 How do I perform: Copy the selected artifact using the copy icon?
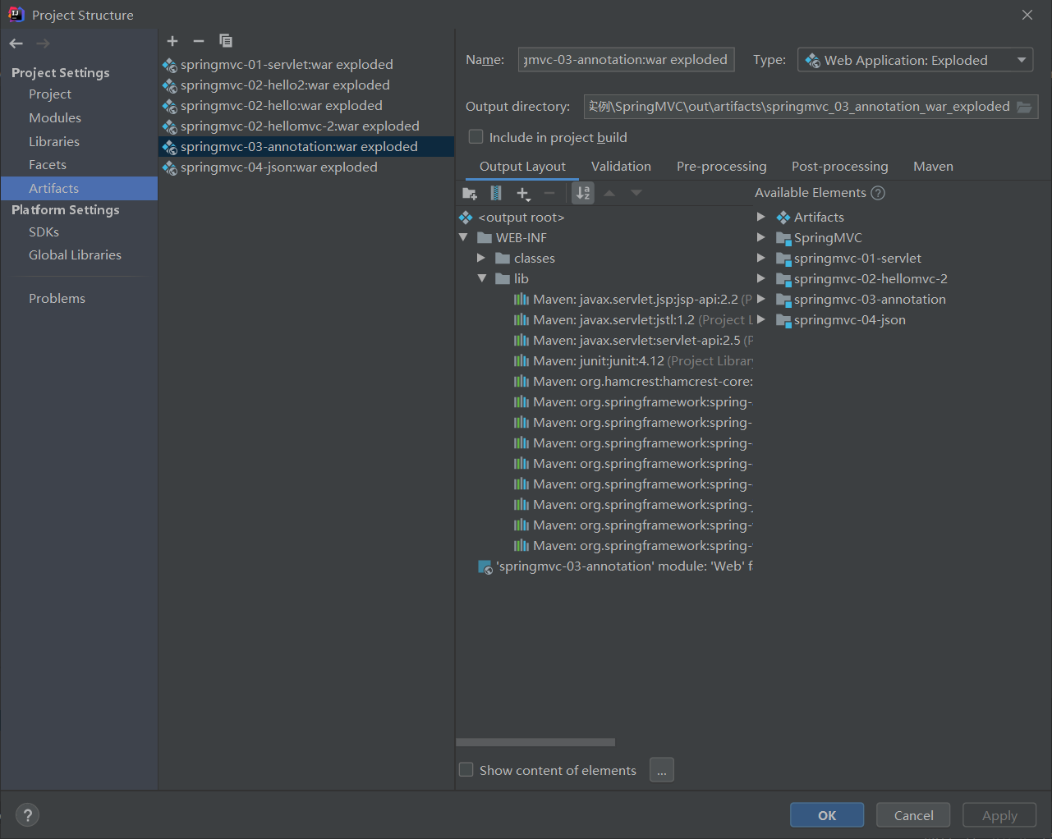pyautogui.click(x=225, y=41)
